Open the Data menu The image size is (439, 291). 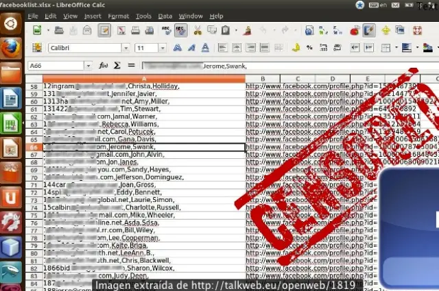point(165,16)
